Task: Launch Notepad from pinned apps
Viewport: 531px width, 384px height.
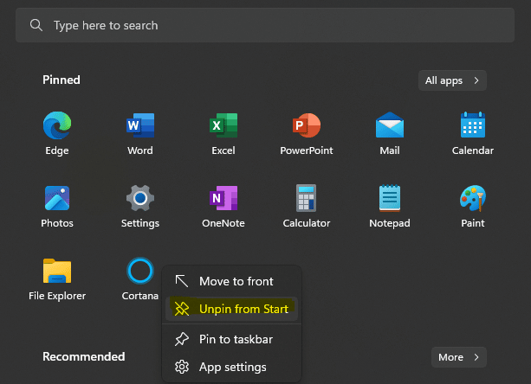Action: [390, 206]
